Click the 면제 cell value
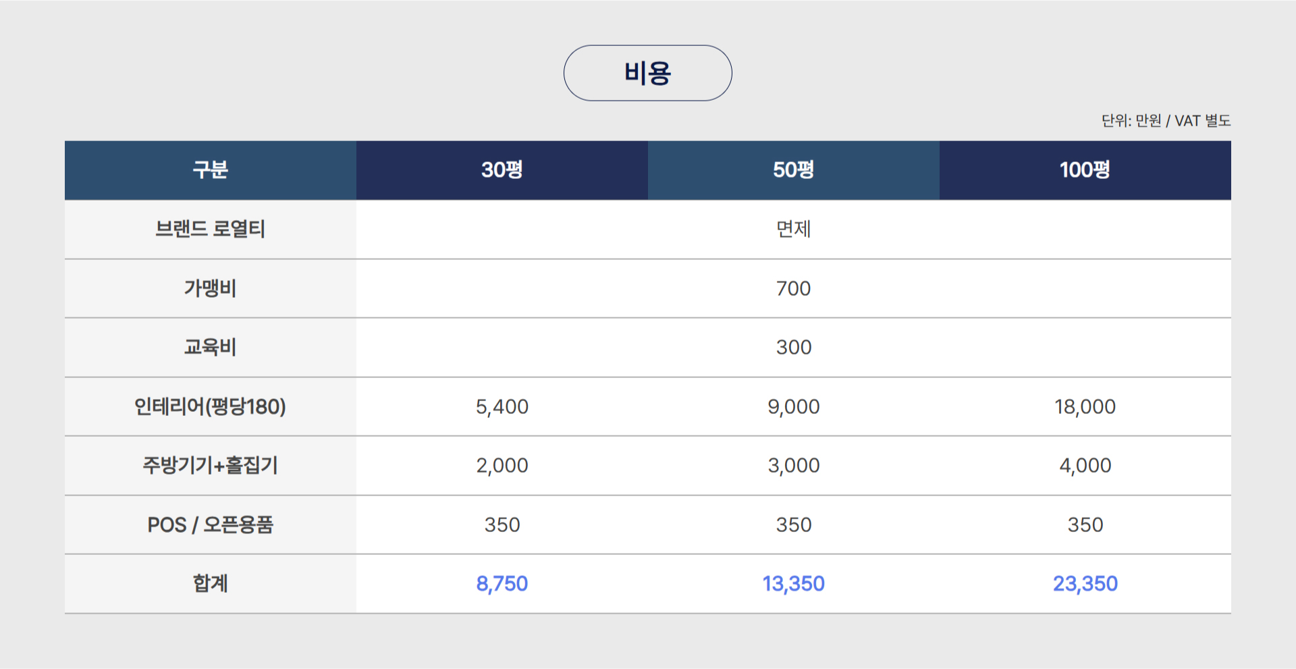Screen dimensions: 1296x669 click(x=794, y=229)
